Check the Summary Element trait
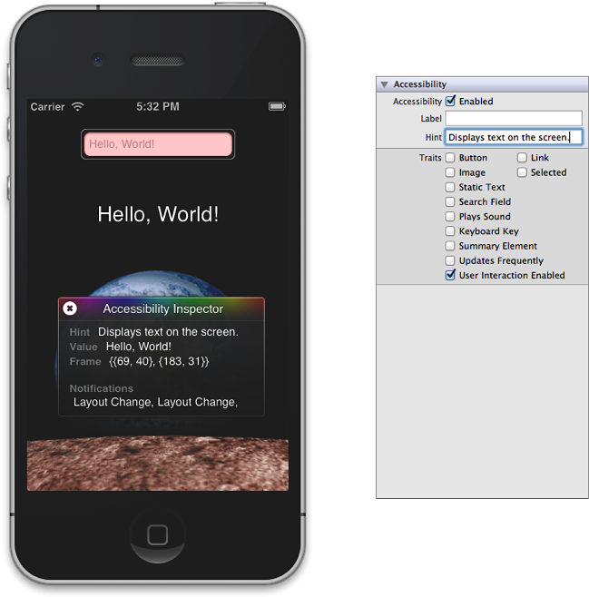This screenshot has width=589, height=597. coord(451,246)
